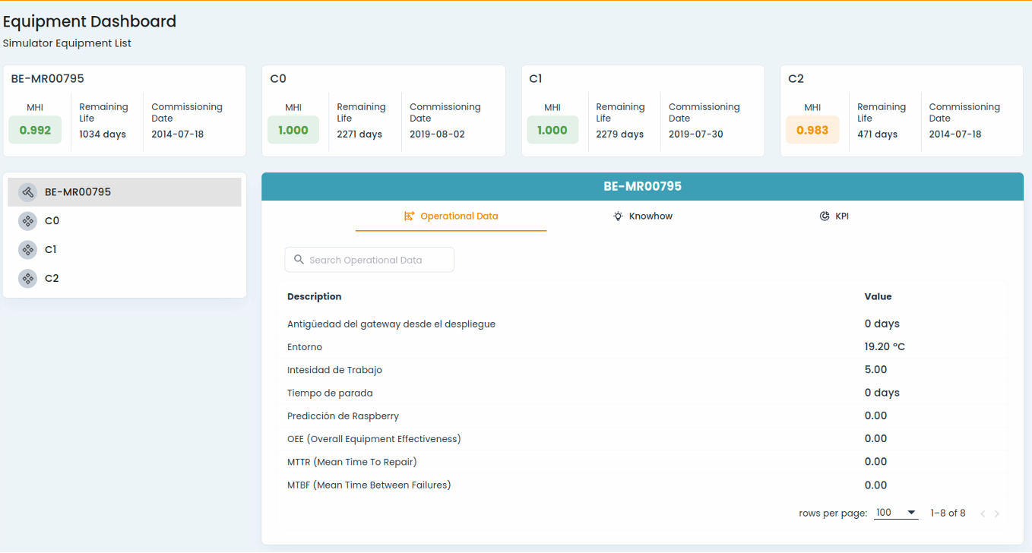Click the '2019-08-02' commissioning date
This screenshot has height=553, width=1032.
pyautogui.click(x=437, y=134)
